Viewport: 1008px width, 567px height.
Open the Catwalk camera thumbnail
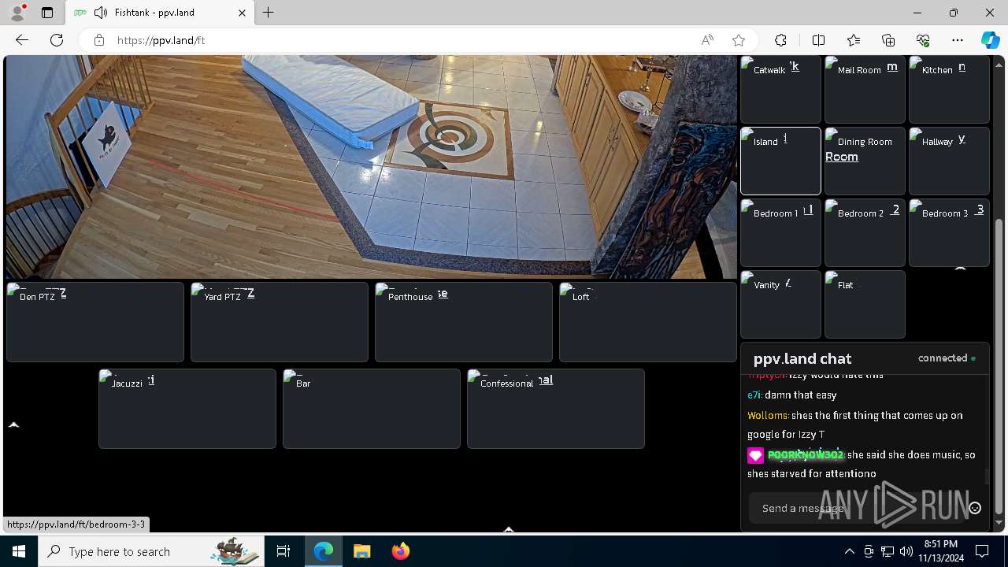tap(780, 89)
